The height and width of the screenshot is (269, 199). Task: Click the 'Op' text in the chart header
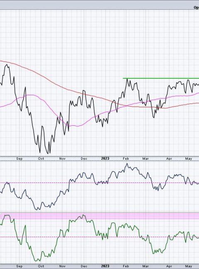pos(196,7)
